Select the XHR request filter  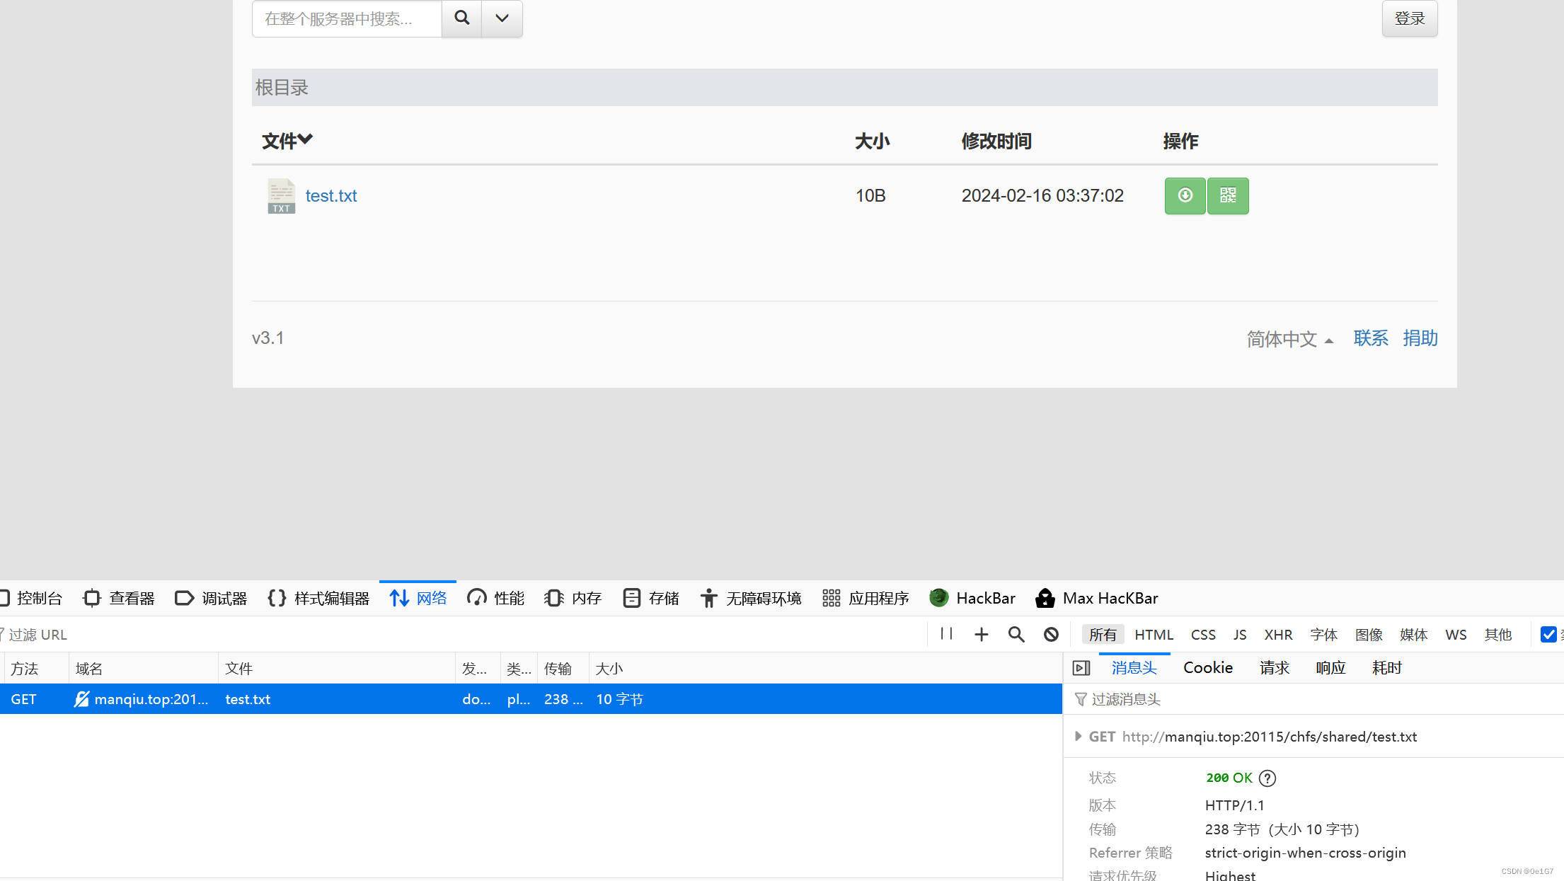1278,634
